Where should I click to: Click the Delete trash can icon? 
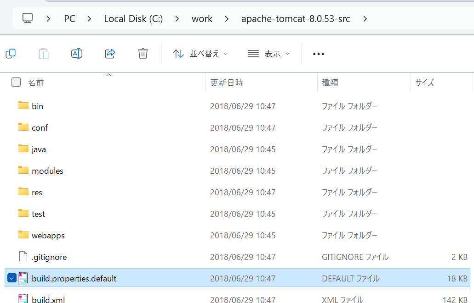pos(143,54)
